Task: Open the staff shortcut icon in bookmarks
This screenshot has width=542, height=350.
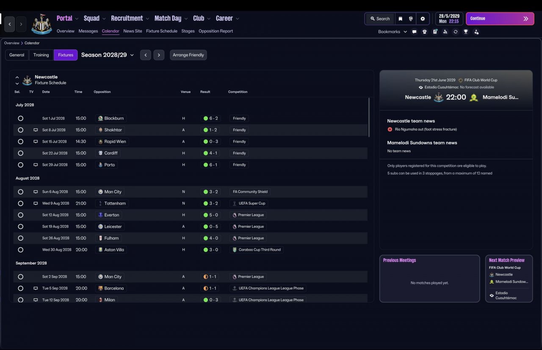Action: (476, 32)
